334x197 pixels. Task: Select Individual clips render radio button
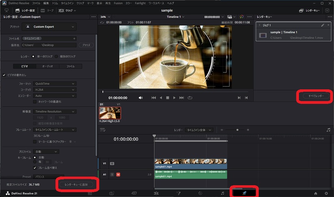click(x=56, y=56)
